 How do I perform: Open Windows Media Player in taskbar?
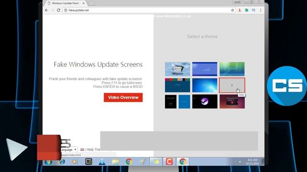coord(75,161)
